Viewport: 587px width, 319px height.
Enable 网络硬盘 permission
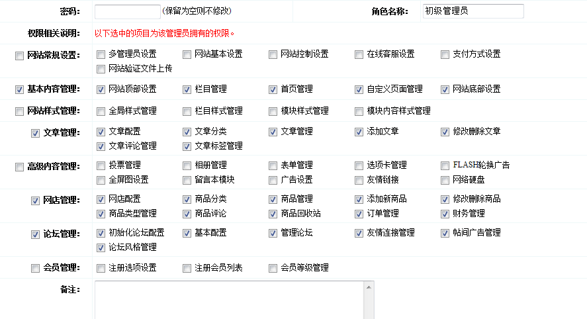click(x=445, y=181)
